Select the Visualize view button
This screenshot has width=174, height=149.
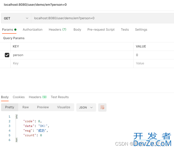point(64,107)
